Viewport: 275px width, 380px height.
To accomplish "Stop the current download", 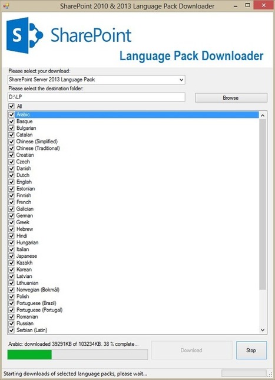I will click(251, 350).
